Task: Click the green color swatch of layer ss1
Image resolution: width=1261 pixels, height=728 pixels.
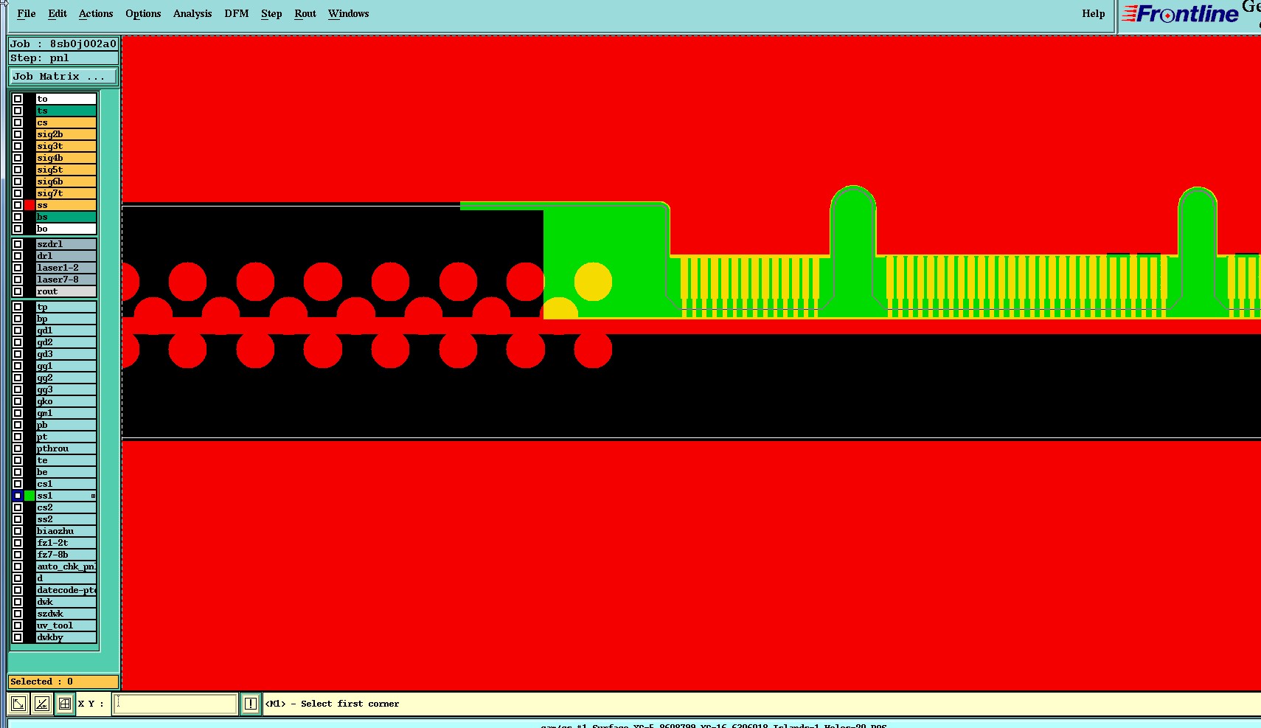Action: pyautogui.click(x=29, y=496)
